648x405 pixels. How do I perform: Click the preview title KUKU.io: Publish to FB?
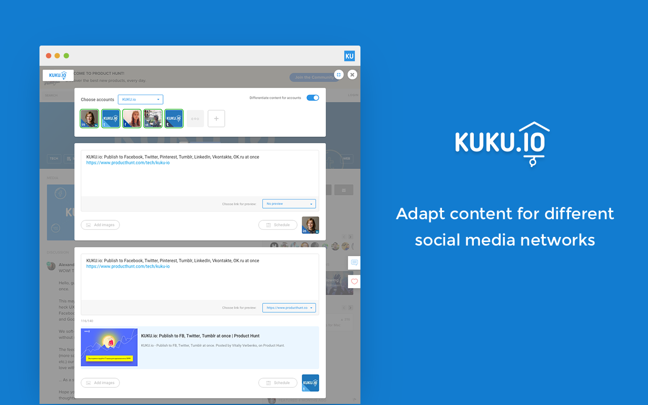click(x=200, y=336)
